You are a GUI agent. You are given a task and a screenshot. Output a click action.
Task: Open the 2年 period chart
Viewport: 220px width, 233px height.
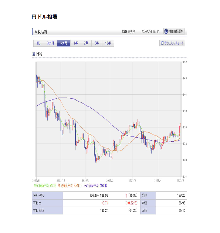[86, 43]
